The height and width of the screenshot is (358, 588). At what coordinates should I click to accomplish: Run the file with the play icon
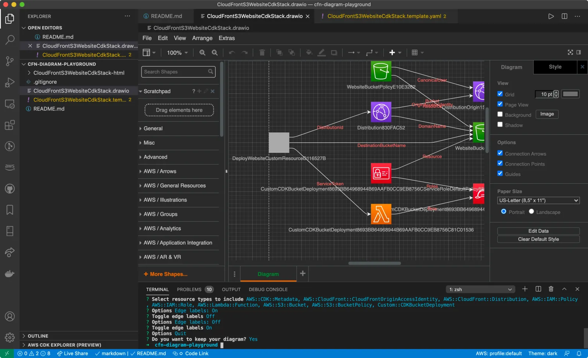click(551, 16)
